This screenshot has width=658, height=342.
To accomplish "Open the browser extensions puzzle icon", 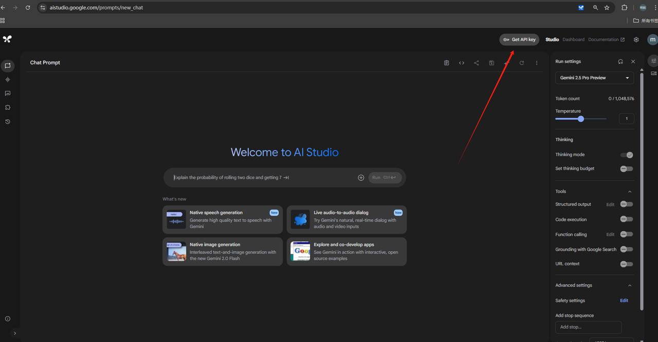I will 624,8.
